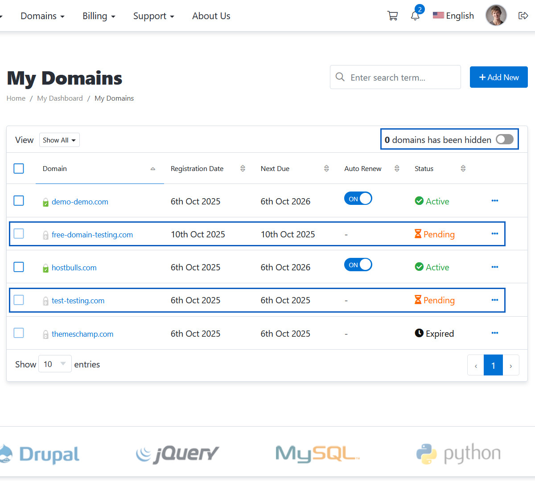Click the notifications bell icon
535x481 pixels.
pyautogui.click(x=415, y=16)
